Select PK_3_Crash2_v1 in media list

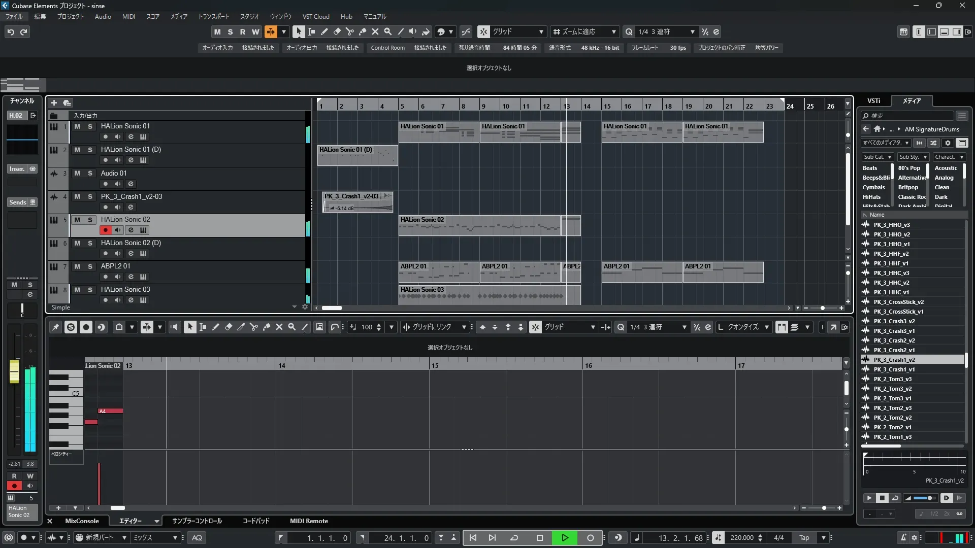tap(894, 350)
